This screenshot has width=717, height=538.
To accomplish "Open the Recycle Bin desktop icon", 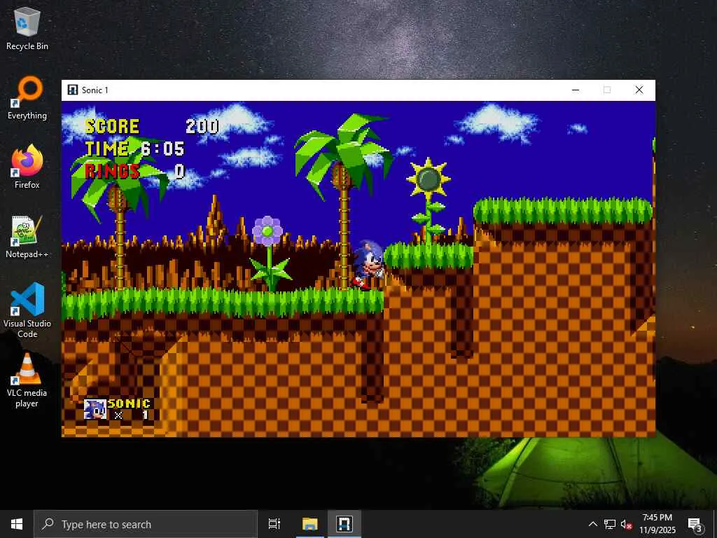I will click(x=27, y=29).
